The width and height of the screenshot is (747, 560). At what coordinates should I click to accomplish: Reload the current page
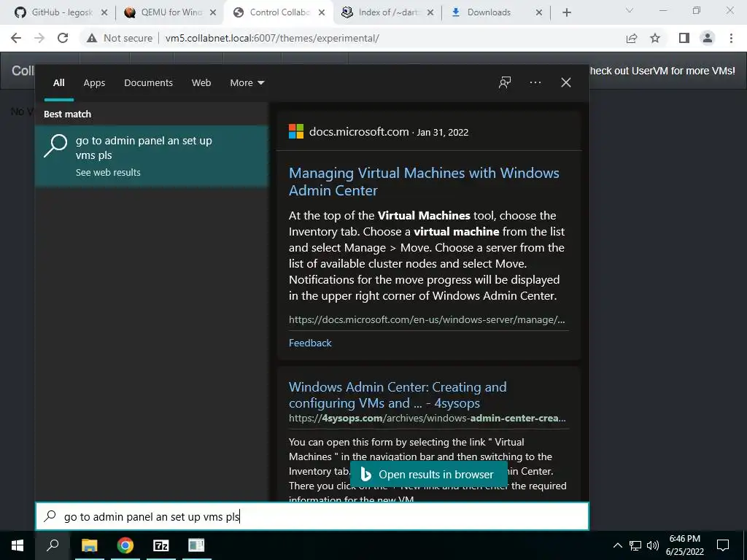coord(63,38)
